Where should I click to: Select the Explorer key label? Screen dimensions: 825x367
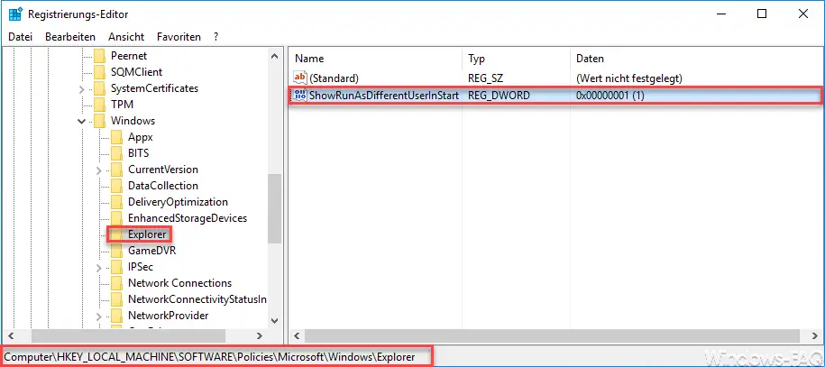pyautogui.click(x=147, y=234)
